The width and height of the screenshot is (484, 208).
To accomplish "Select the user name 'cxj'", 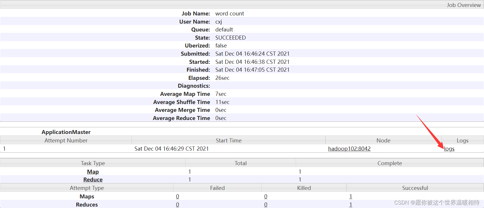I will click(219, 22).
